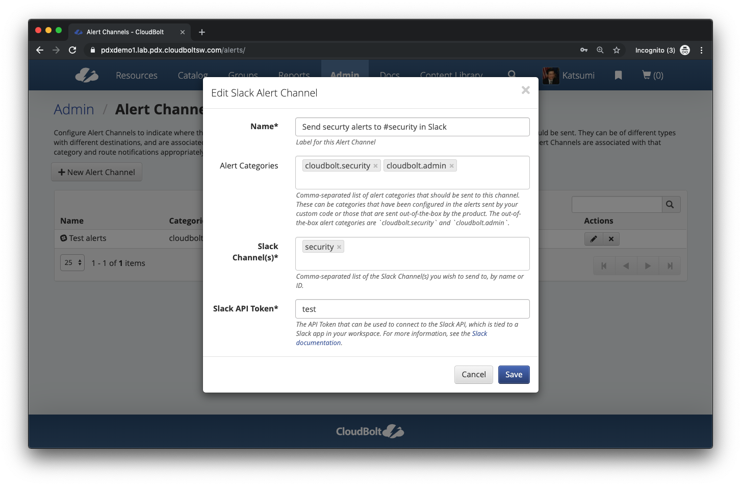Viewport: 741px width, 486px height.
Task: Click the Test alerts row name
Action: click(88, 238)
